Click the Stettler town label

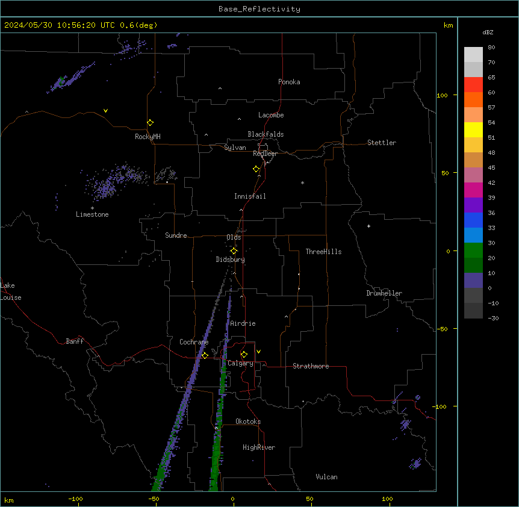click(382, 143)
